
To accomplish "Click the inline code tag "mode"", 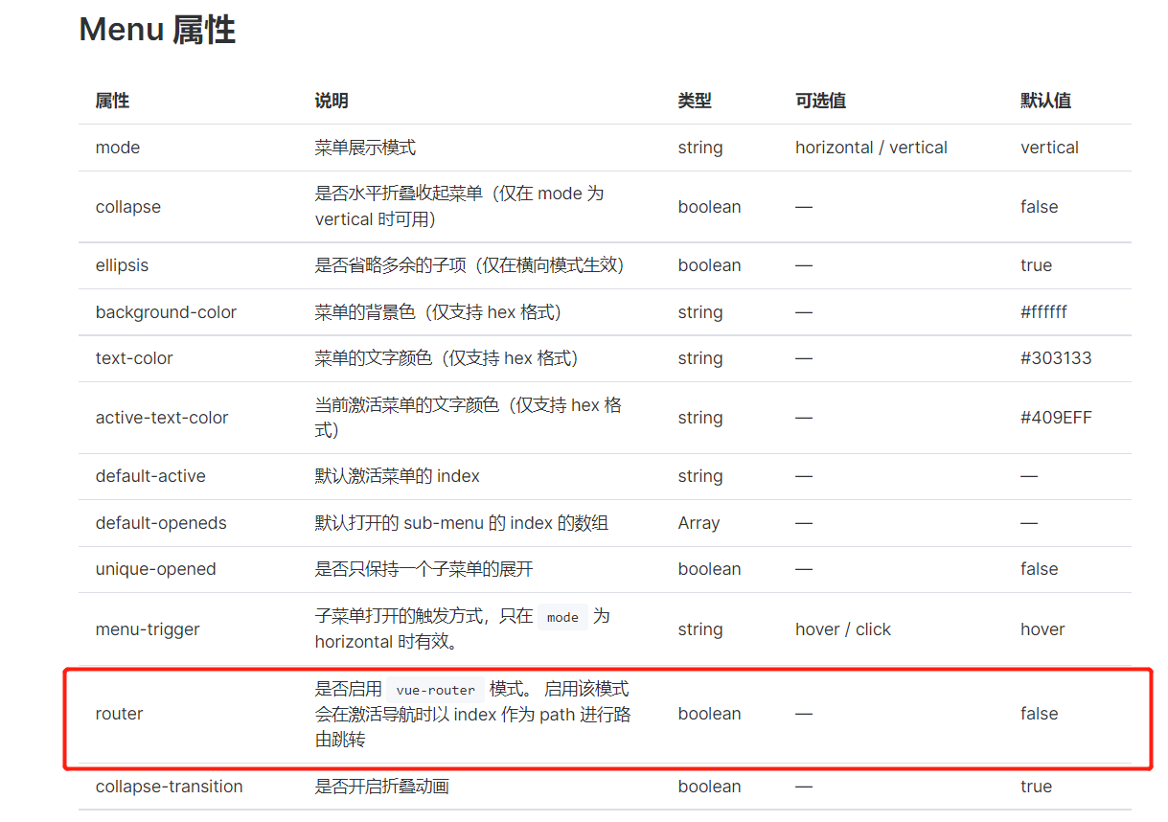I will 562,617.
